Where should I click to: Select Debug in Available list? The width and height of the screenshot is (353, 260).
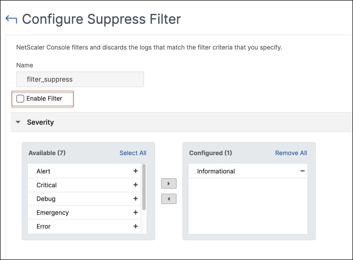click(x=84, y=199)
